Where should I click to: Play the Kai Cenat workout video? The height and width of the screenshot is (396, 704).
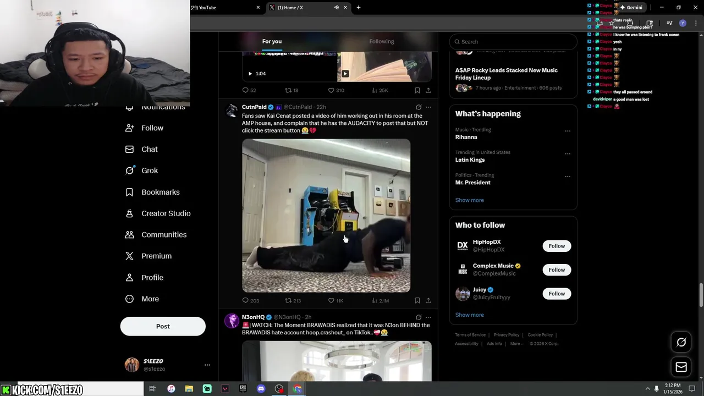[326, 215]
